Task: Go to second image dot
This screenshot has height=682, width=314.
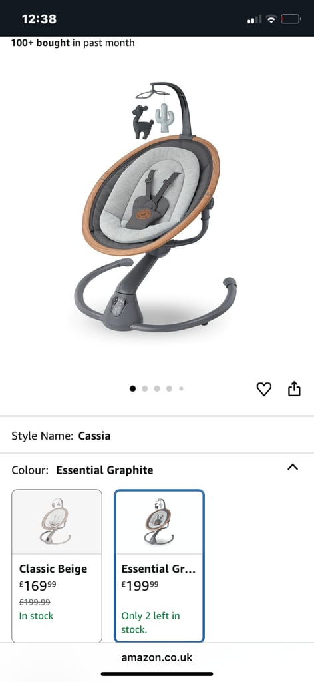Action: click(x=144, y=388)
